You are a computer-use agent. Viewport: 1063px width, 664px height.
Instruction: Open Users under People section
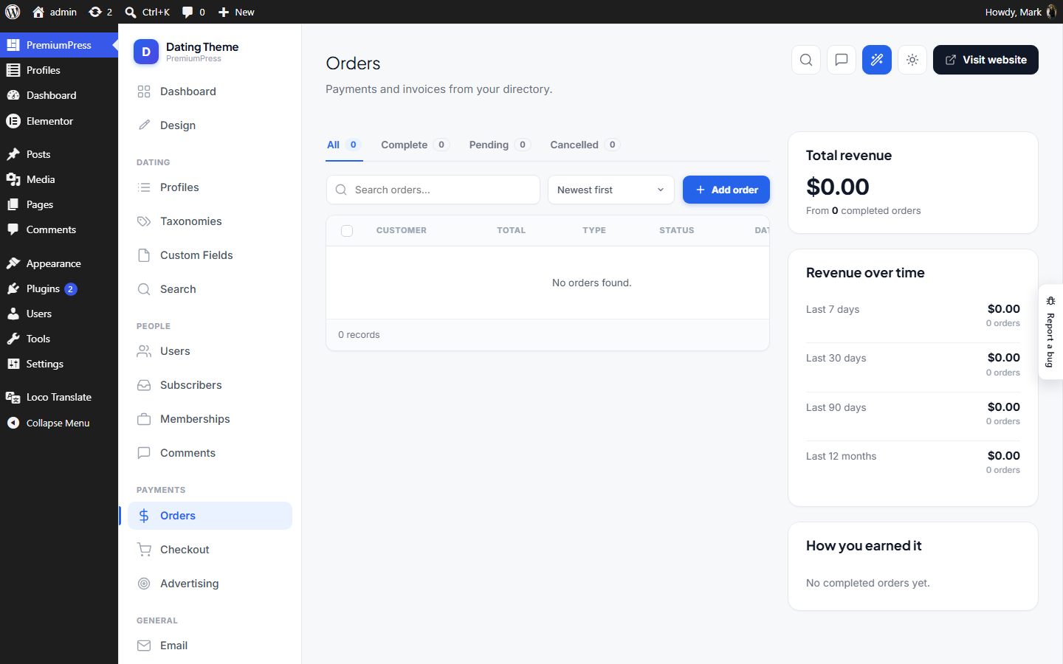coord(210,351)
